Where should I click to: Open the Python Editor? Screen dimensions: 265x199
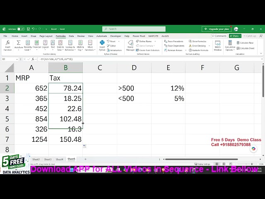(x=111, y=46)
